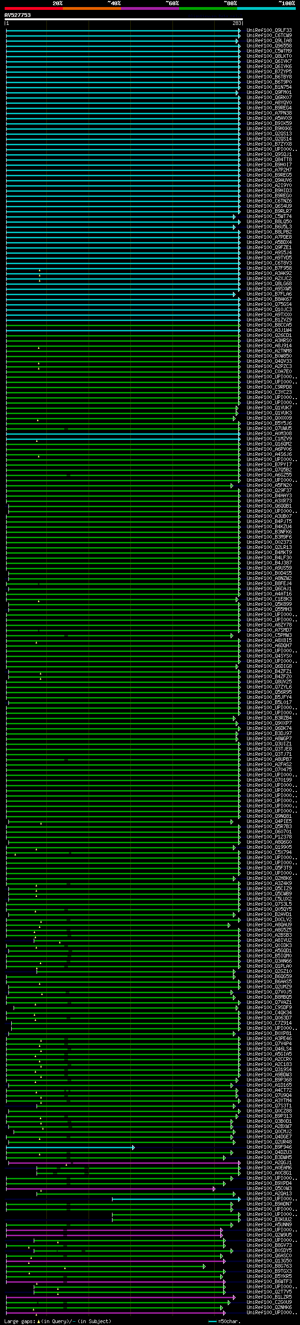The width and height of the screenshot is (300, 1325).
Task: Select the UniRef100_C5WT74 label
Action: 269,217
